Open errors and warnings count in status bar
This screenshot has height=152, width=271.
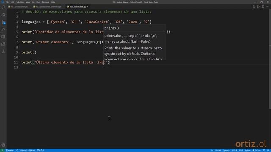(x=41, y=150)
